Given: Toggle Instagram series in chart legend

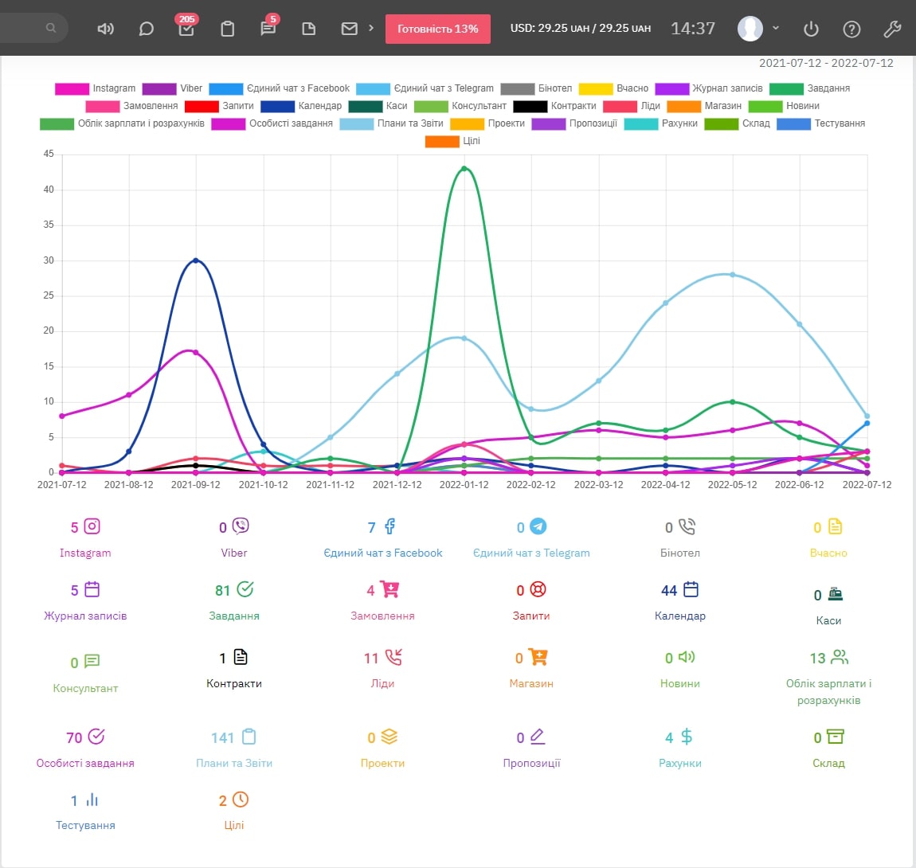Looking at the screenshot, I should pyautogui.click(x=95, y=88).
